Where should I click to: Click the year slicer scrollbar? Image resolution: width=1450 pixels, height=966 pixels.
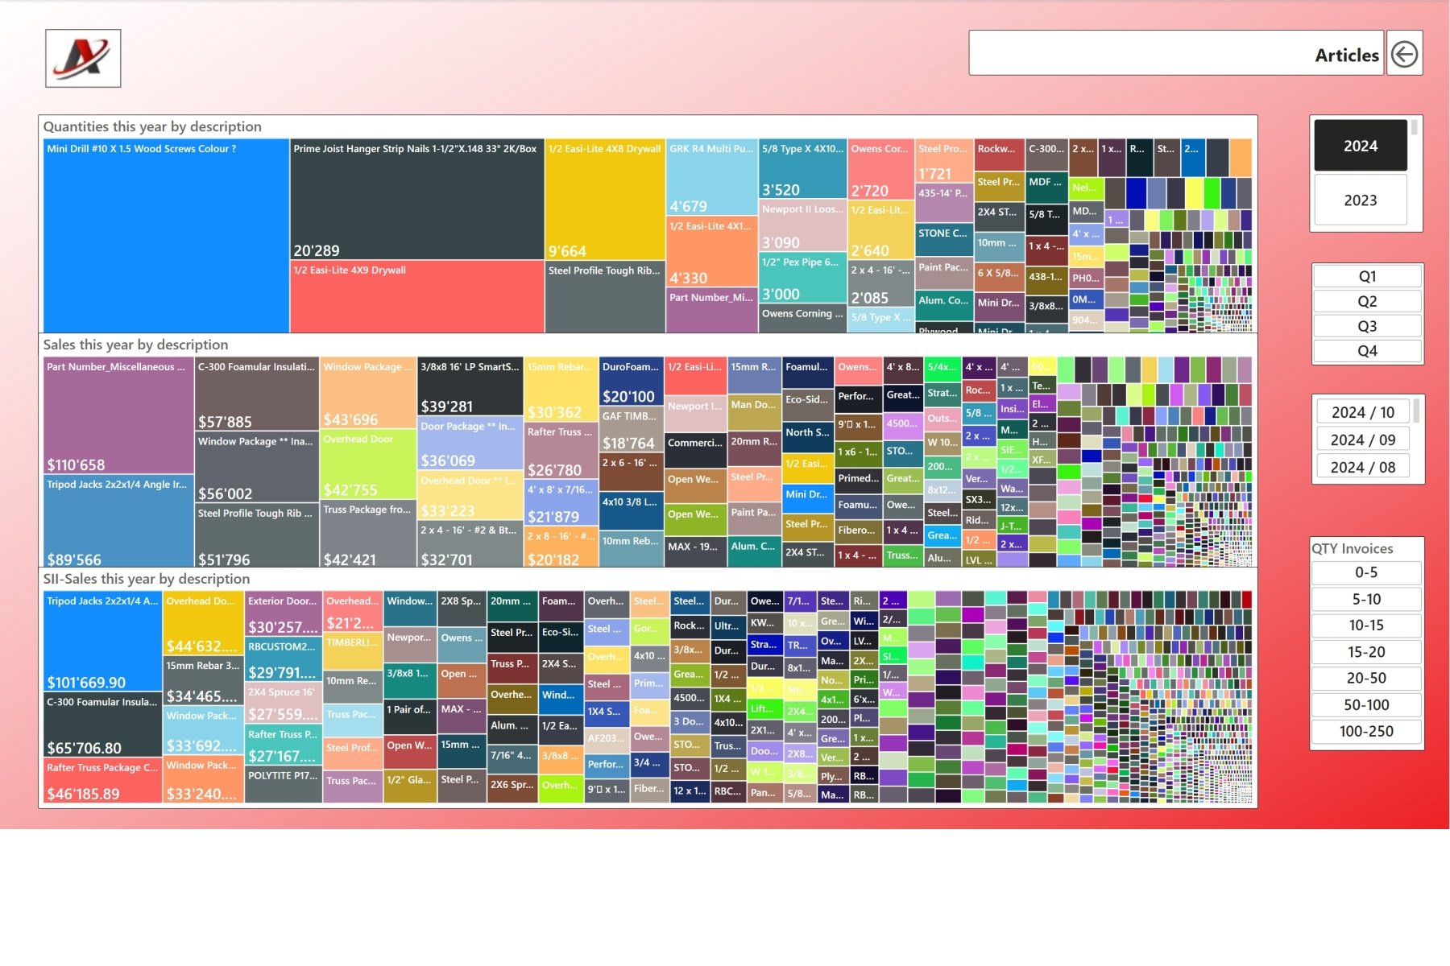coord(1414,127)
